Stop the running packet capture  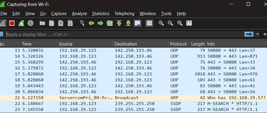click(x=12, y=23)
